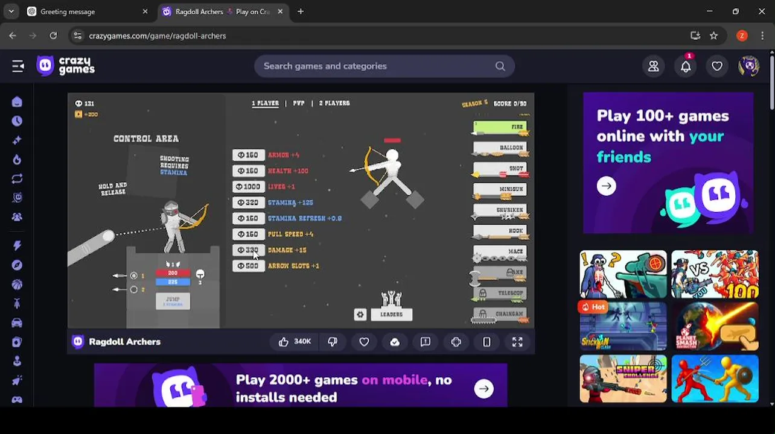Open the lightning bolt category icon

pos(17,245)
